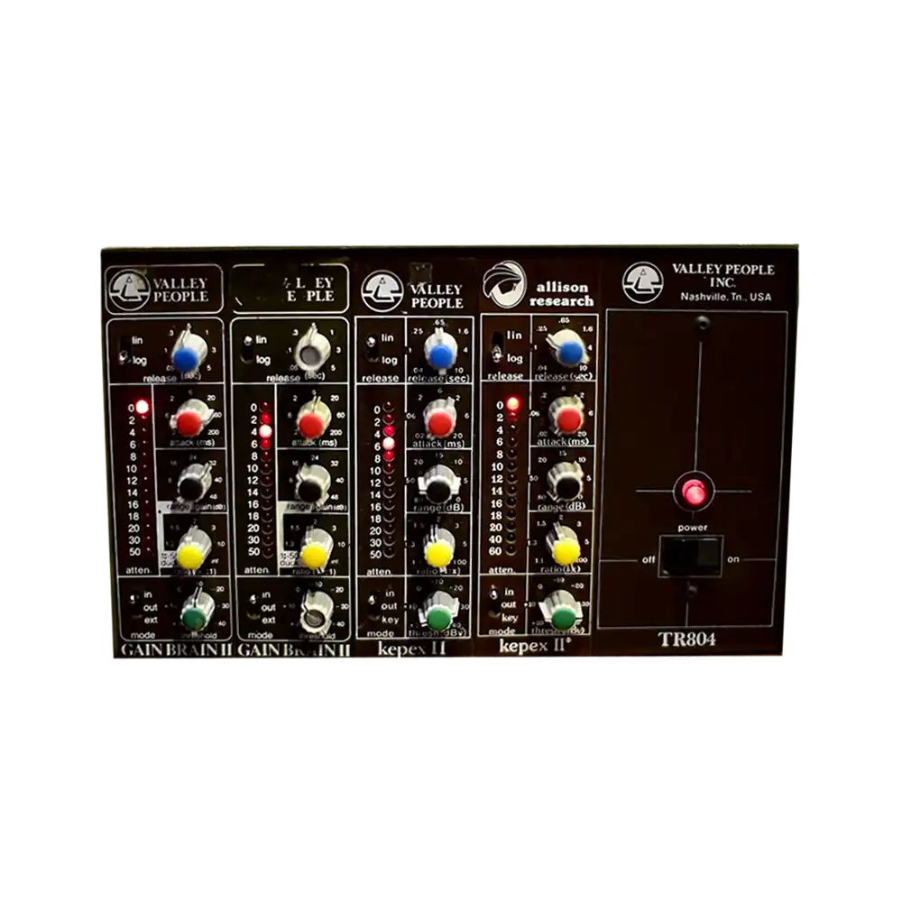The image size is (902, 902).
Task: Click the Valley People Inc. logo on TR804
Action: click(642, 281)
